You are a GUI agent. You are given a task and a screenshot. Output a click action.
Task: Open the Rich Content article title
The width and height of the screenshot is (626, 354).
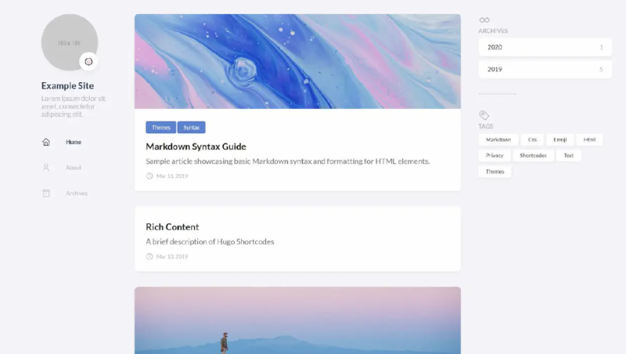[x=172, y=227]
